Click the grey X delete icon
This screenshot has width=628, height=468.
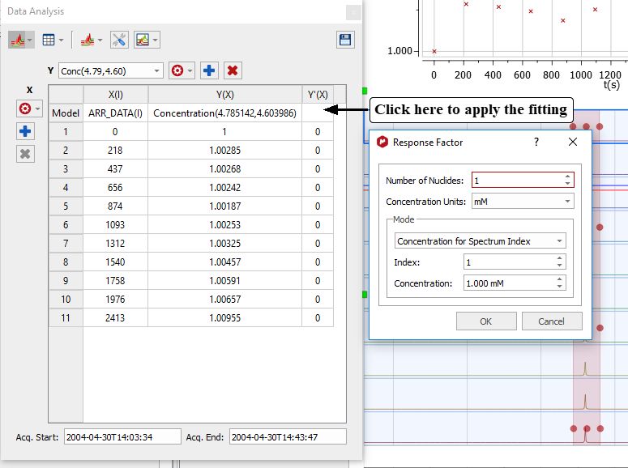coord(25,154)
